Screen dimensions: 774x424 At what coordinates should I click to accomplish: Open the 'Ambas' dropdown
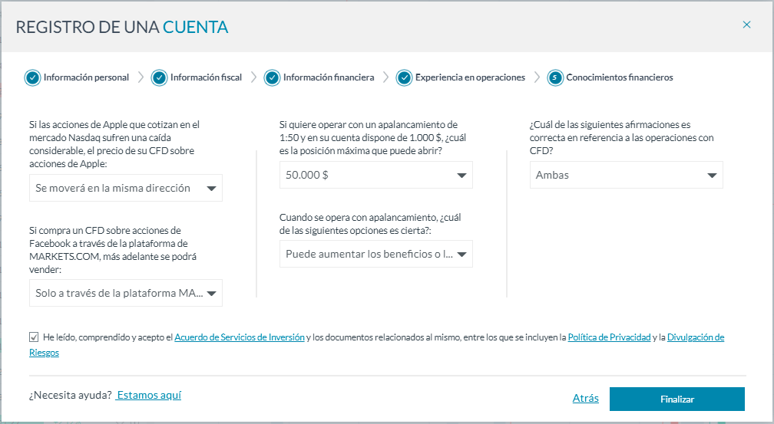627,175
